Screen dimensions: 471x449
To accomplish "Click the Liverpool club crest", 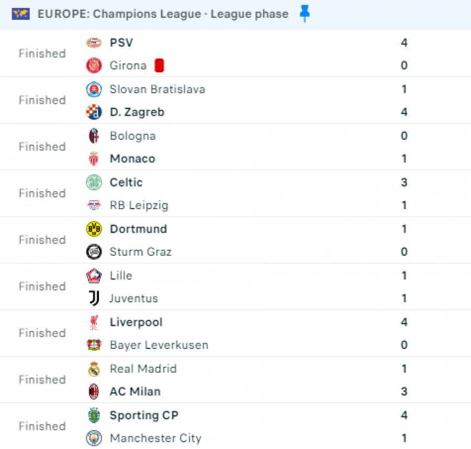I will (x=94, y=322).
